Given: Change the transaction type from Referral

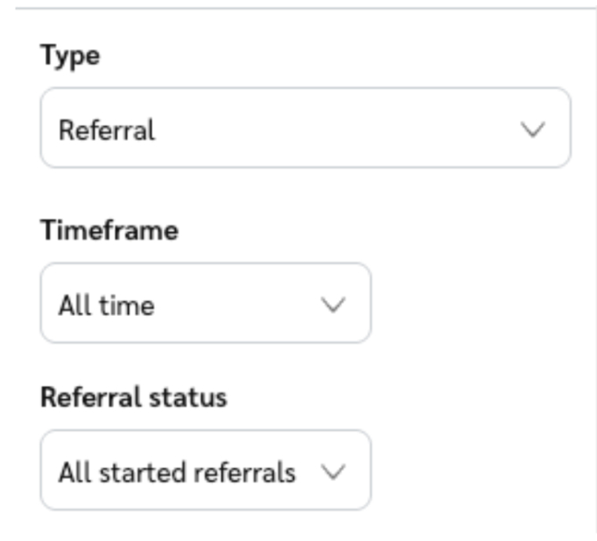Looking at the screenshot, I should click(305, 128).
